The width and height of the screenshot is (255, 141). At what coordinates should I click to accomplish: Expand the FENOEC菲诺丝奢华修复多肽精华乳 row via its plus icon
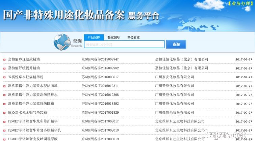4,130
